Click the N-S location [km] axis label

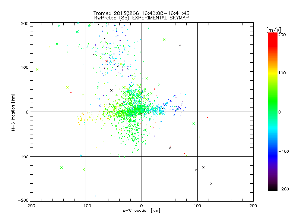(x=12, y=112)
